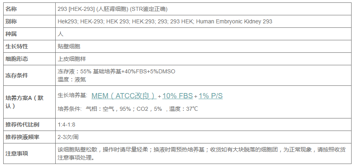This screenshot has height=166, width=356.
Task: Click the 上皮细胞样 morphology value
Action: pyautogui.click(x=72, y=59)
